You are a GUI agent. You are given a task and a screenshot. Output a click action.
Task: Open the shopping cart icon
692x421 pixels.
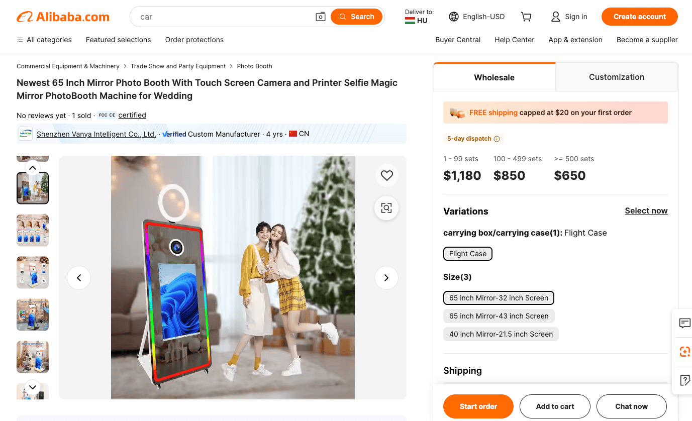pos(526,17)
